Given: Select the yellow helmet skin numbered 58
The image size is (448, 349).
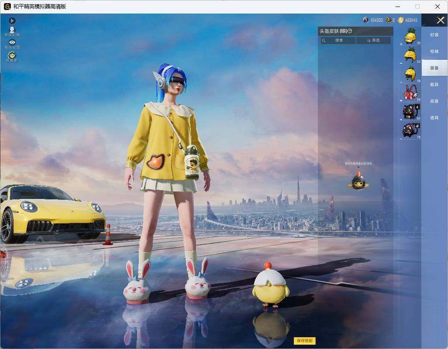Looking at the screenshot, I should point(410,74).
